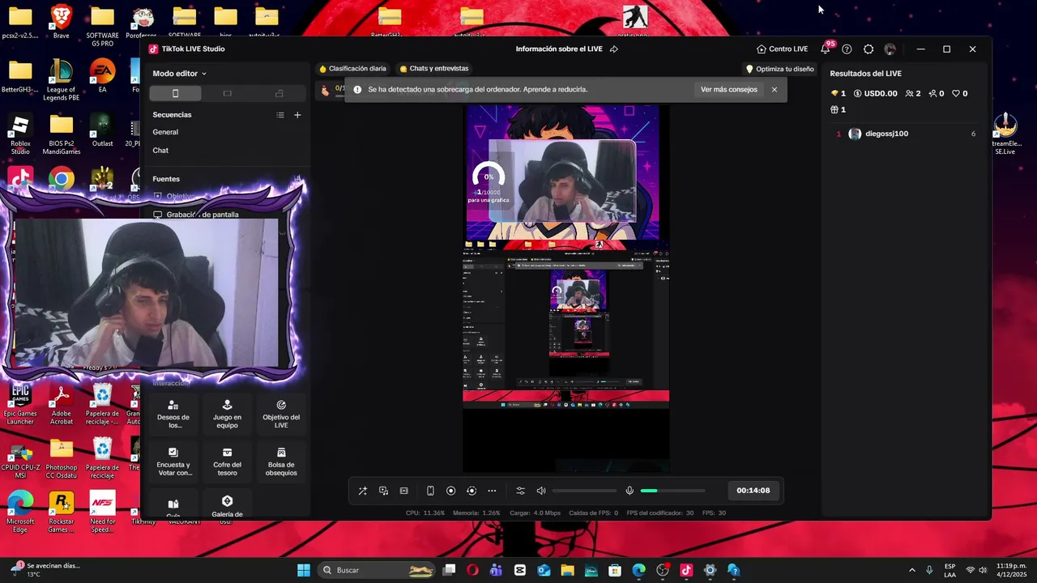This screenshot has height=583, width=1037.
Task: Adjust the microphone level slider
Action: point(672,491)
